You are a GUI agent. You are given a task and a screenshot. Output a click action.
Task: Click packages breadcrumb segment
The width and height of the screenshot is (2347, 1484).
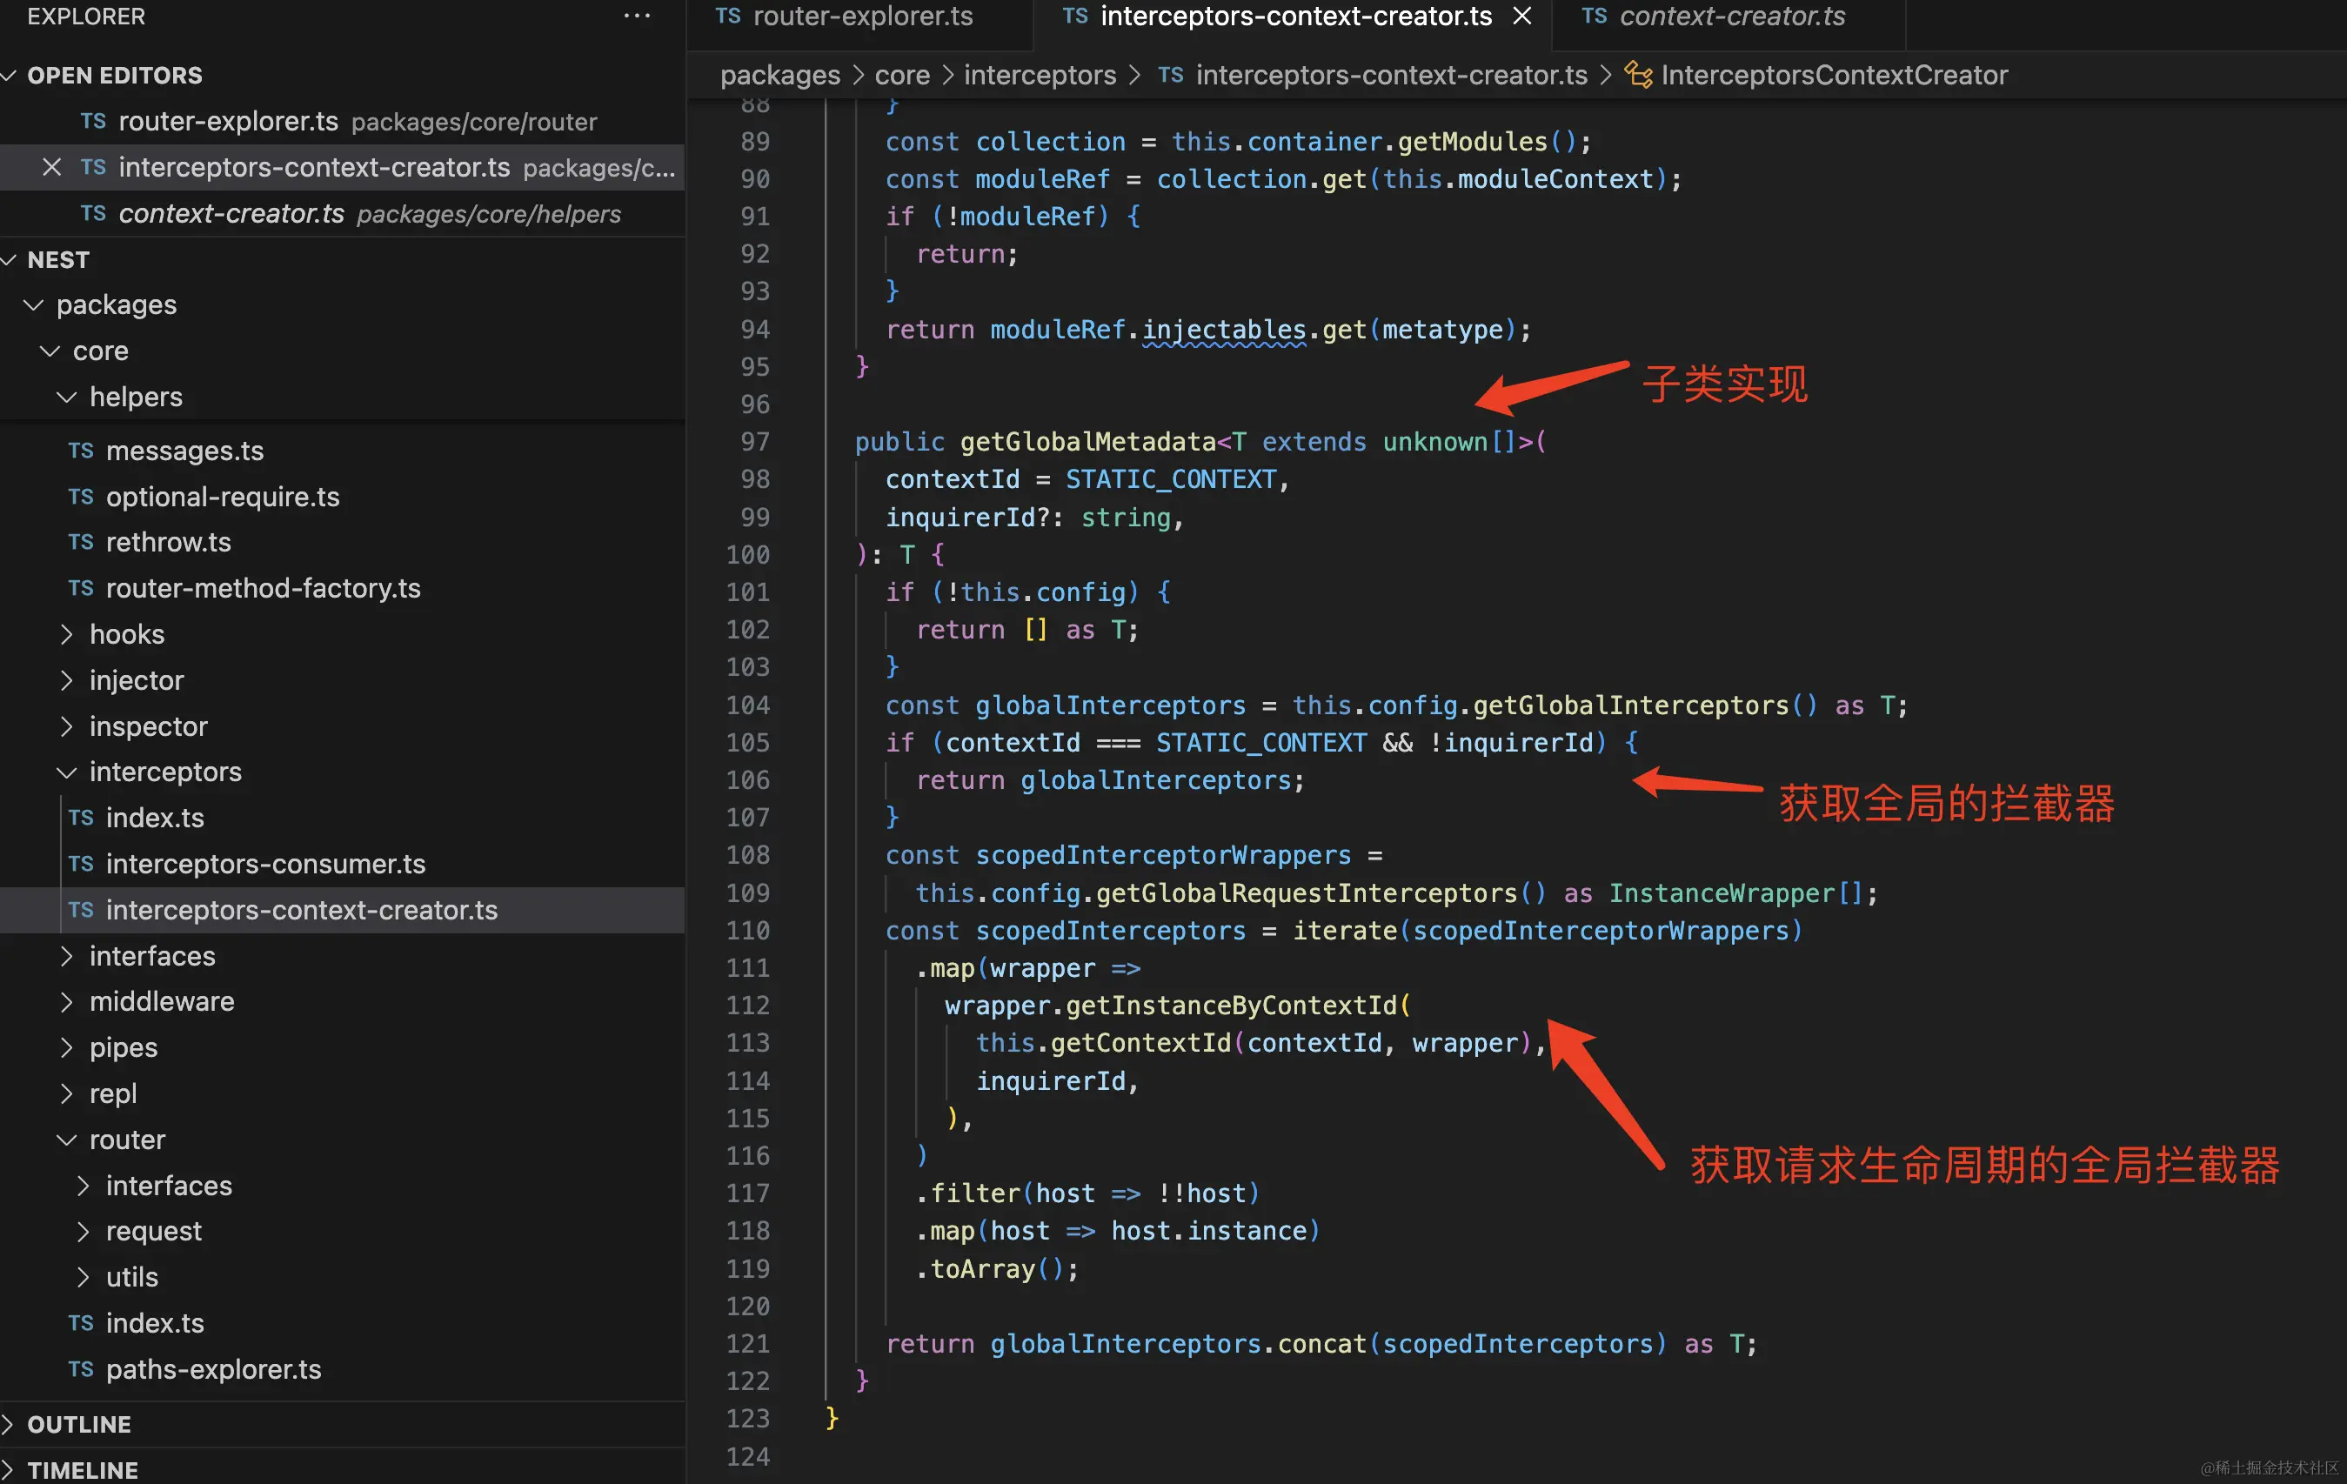pos(779,75)
